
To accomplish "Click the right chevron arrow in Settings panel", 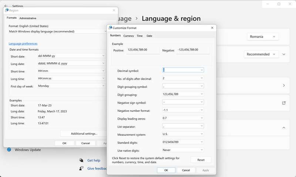I will pos(284,85).
